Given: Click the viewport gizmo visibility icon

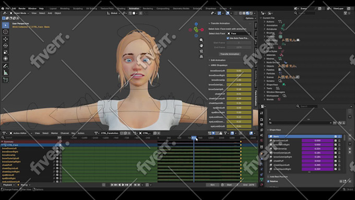Looking at the screenshot, I should [219, 13].
